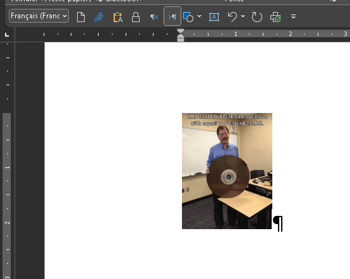Click the shapes insert icon

coord(188,17)
